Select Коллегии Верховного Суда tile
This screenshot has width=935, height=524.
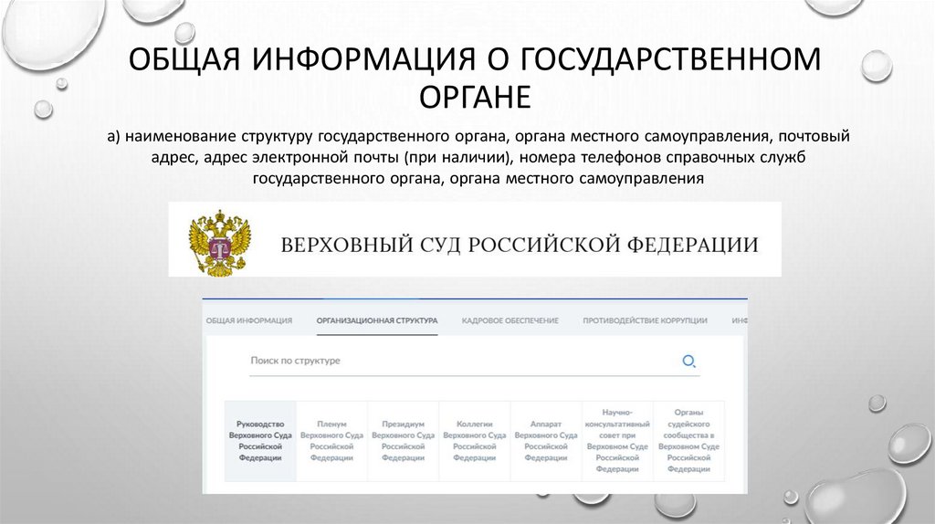tap(475, 441)
